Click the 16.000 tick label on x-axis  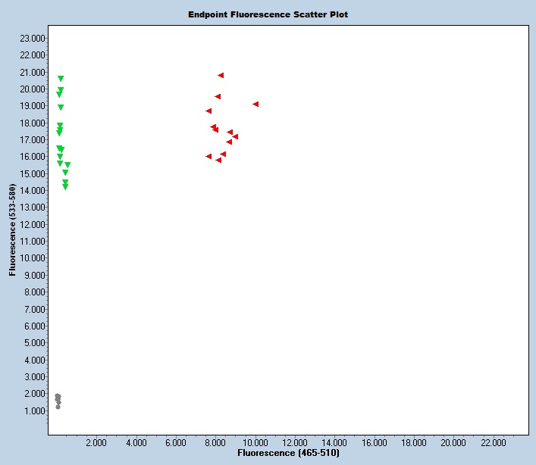[x=375, y=442]
